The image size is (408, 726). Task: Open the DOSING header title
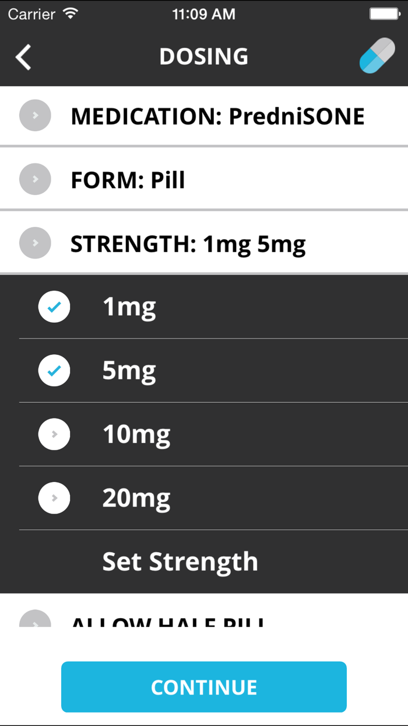tap(204, 55)
